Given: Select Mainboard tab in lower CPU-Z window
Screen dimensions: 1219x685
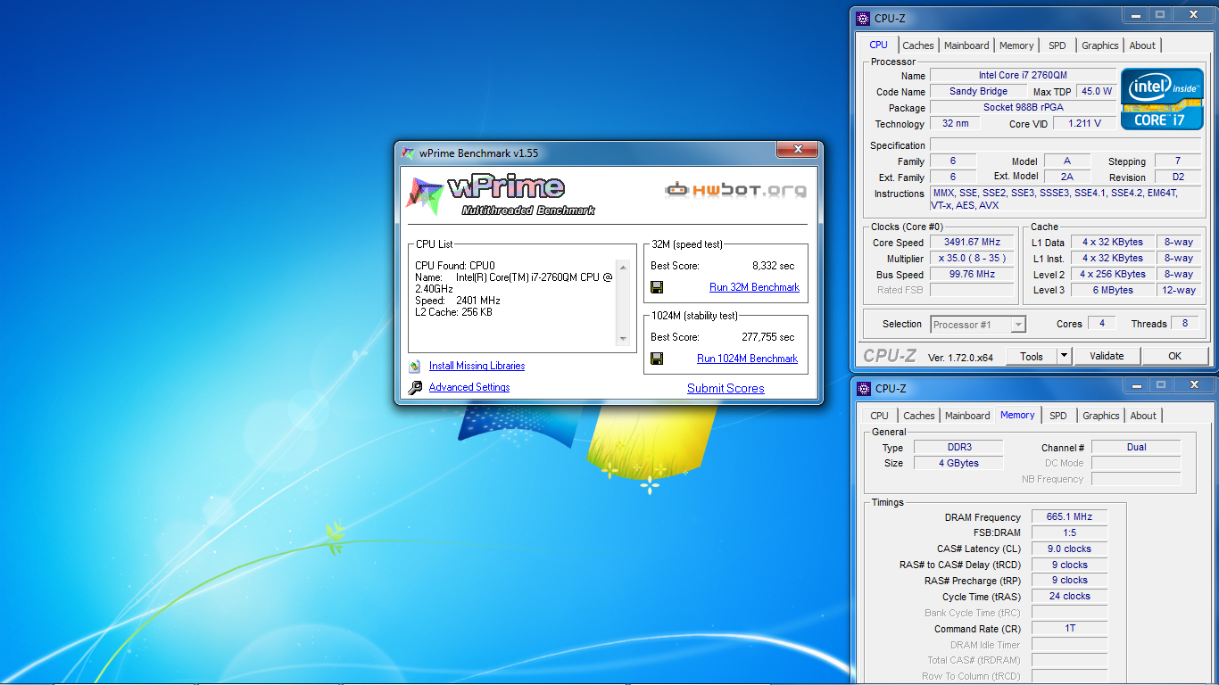Looking at the screenshot, I should tap(967, 416).
